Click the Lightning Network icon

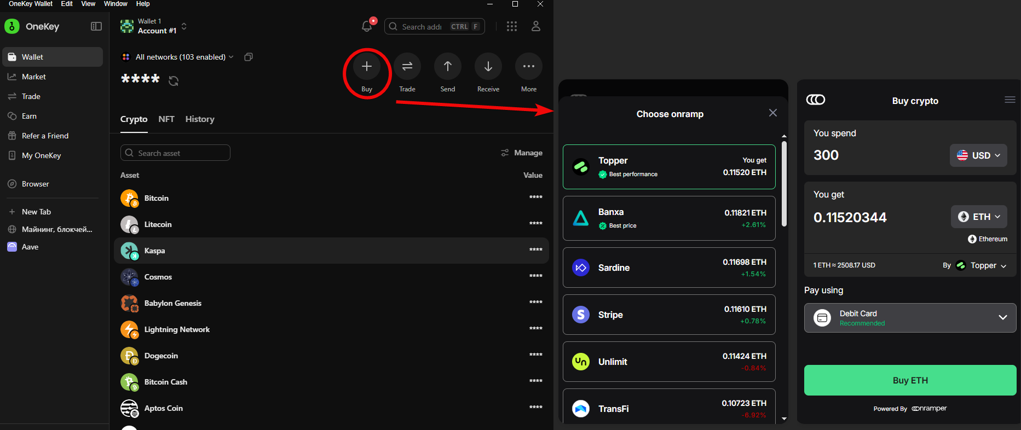click(129, 329)
